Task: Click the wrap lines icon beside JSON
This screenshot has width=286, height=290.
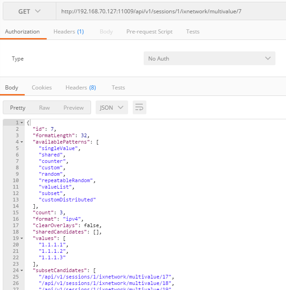Action: pos(140,108)
